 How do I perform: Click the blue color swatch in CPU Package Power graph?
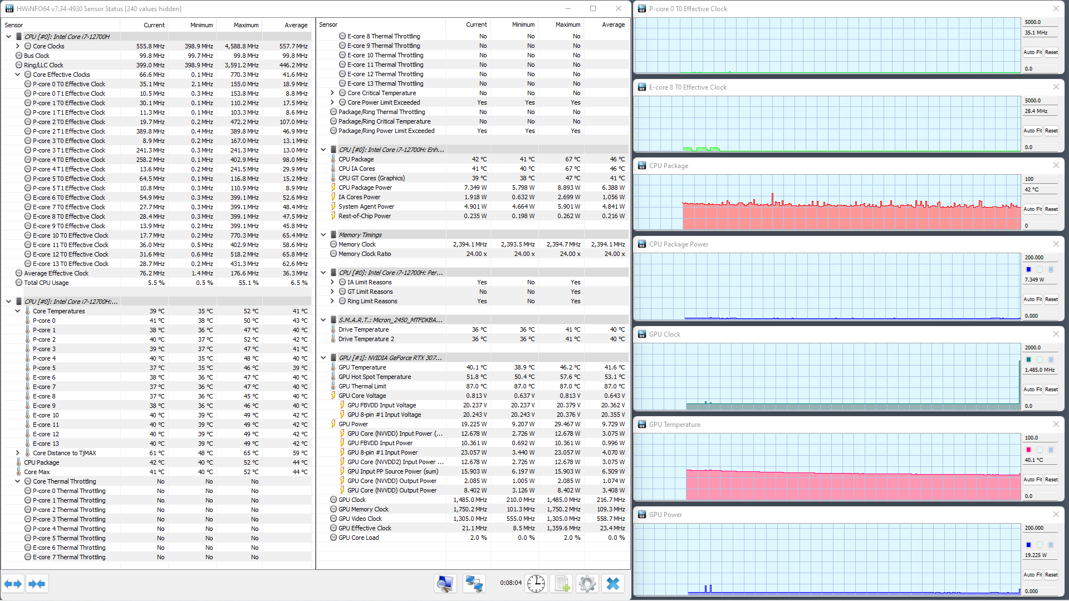click(x=1028, y=269)
